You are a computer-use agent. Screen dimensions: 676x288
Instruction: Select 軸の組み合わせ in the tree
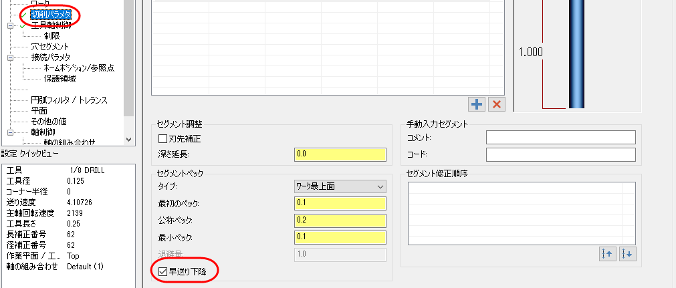click(70, 142)
